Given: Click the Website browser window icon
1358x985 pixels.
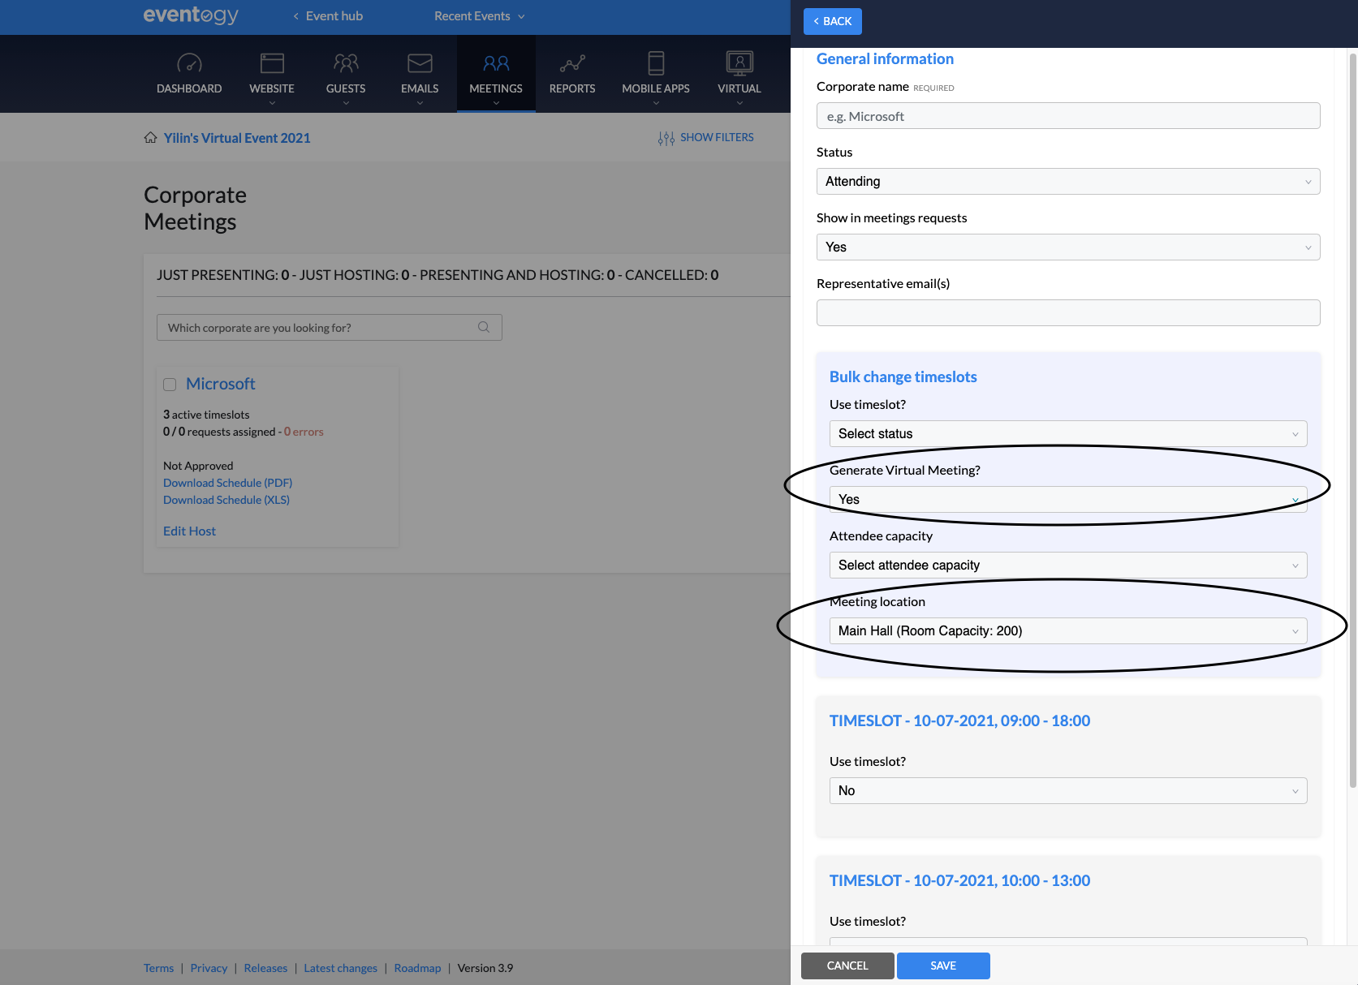Looking at the screenshot, I should pos(272,63).
